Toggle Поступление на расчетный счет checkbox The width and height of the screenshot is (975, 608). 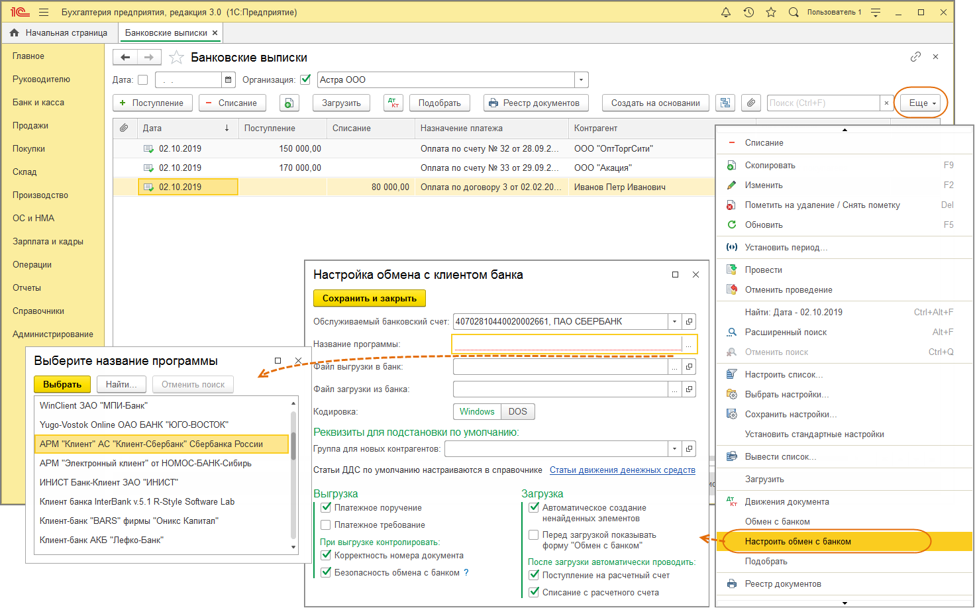[534, 575]
